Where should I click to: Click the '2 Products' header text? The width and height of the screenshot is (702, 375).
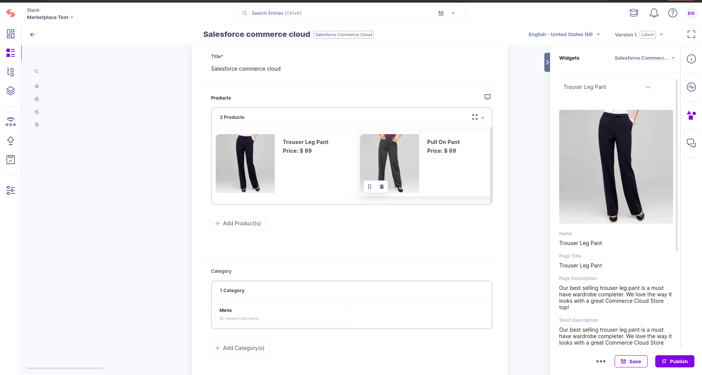(x=232, y=117)
